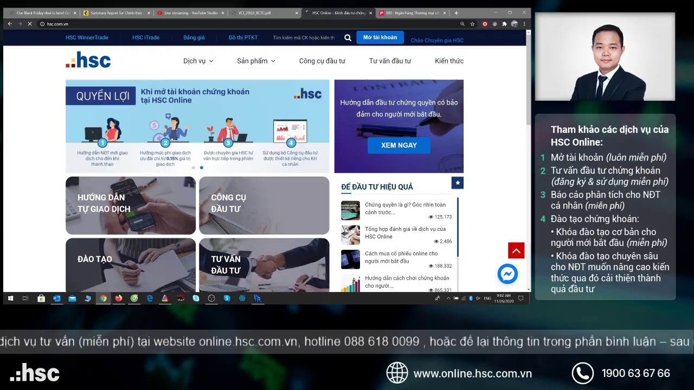Click the search magnifier icon in top bar
The width and height of the screenshot is (694, 390).
(348, 38)
